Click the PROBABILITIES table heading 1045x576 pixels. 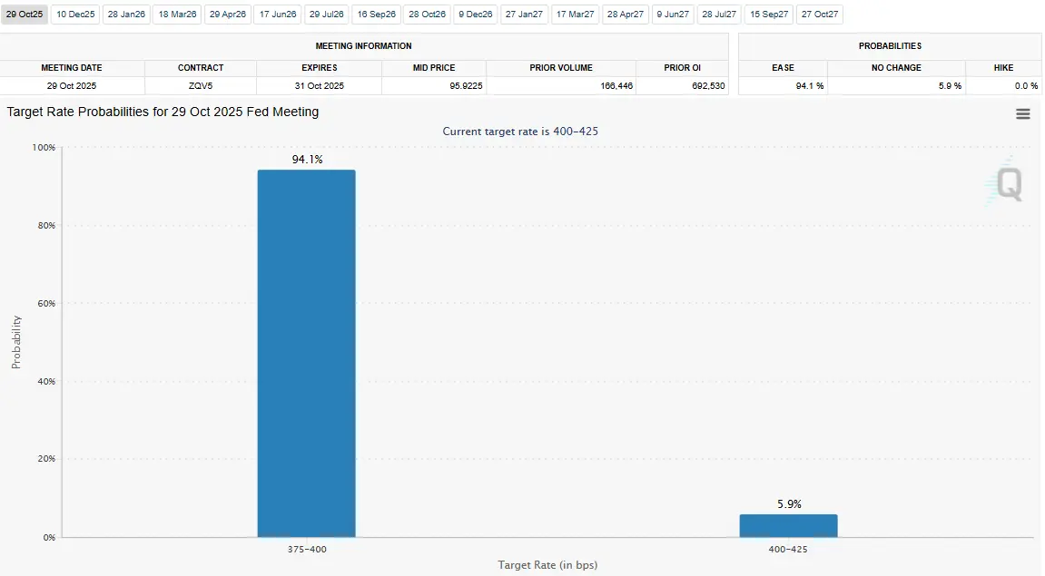(890, 46)
